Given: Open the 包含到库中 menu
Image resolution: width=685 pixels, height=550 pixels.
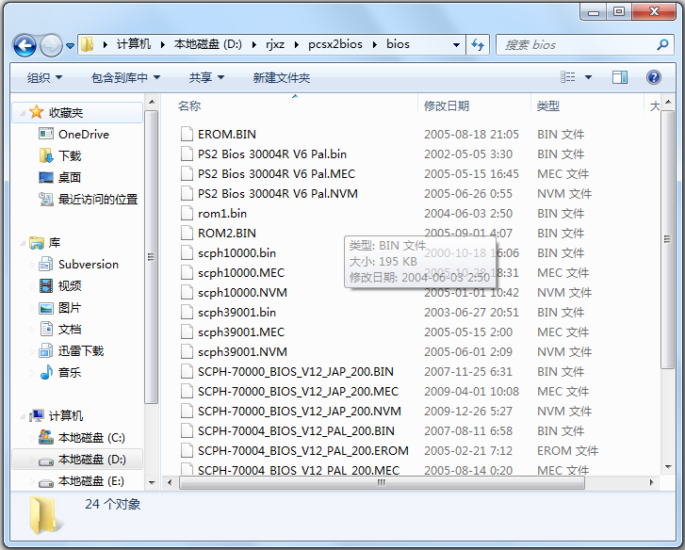Looking at the screenshot, I should (x=126, y=78).
